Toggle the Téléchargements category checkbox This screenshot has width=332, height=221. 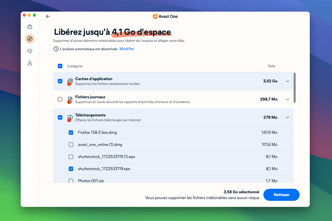[x=60, y=117]
